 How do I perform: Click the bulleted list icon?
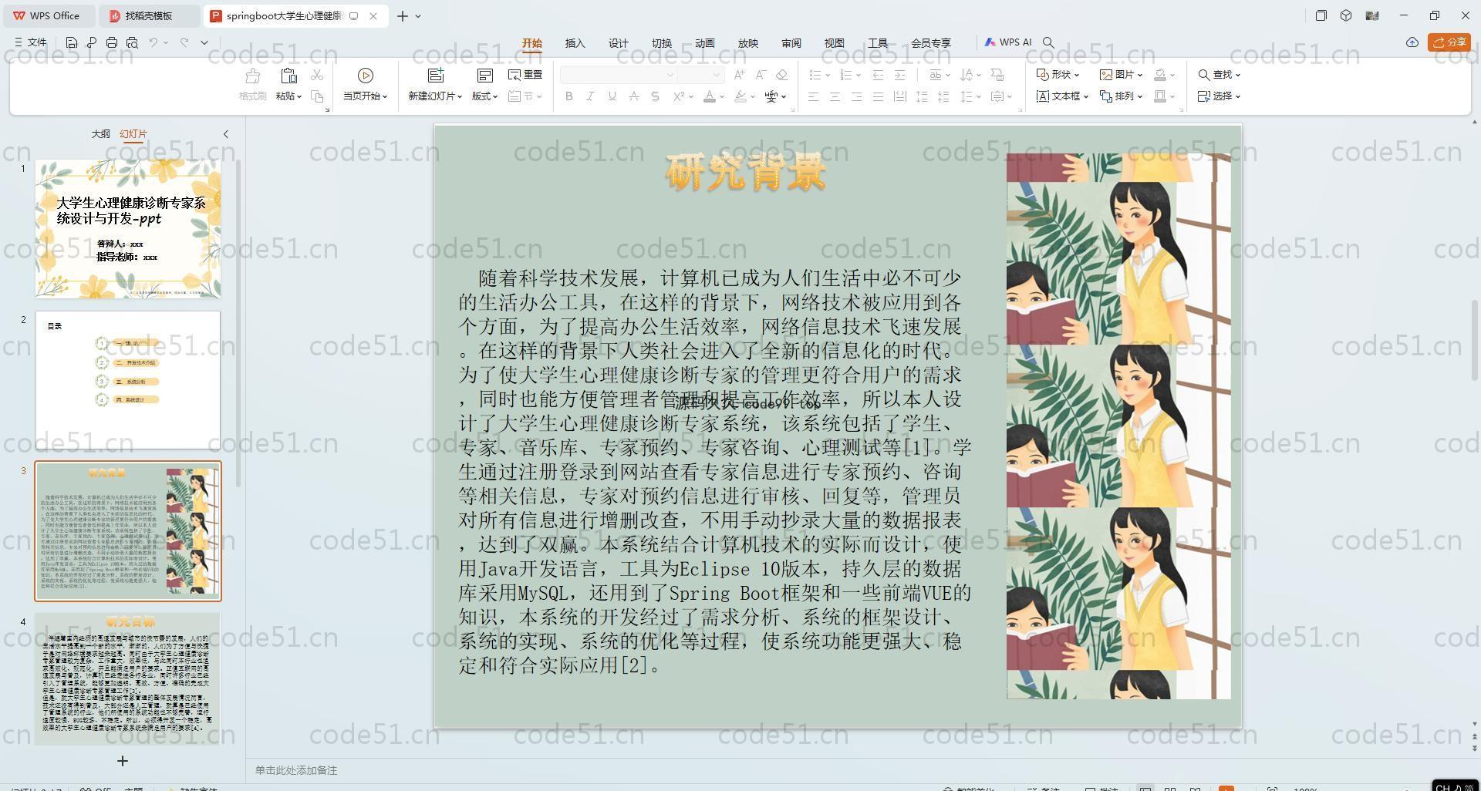click(x=815, y=75)
